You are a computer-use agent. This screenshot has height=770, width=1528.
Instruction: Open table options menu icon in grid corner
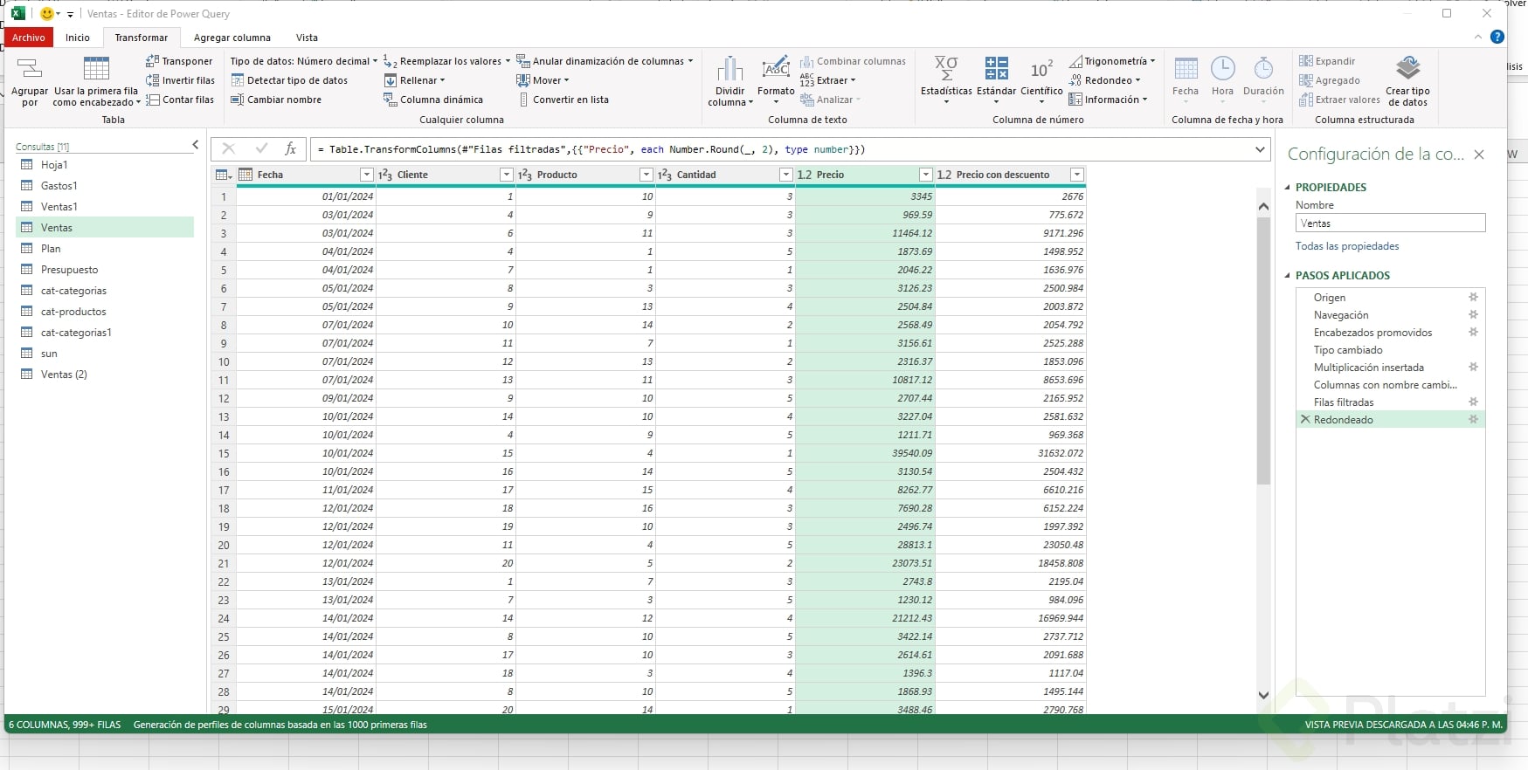(x=224, y=175)
